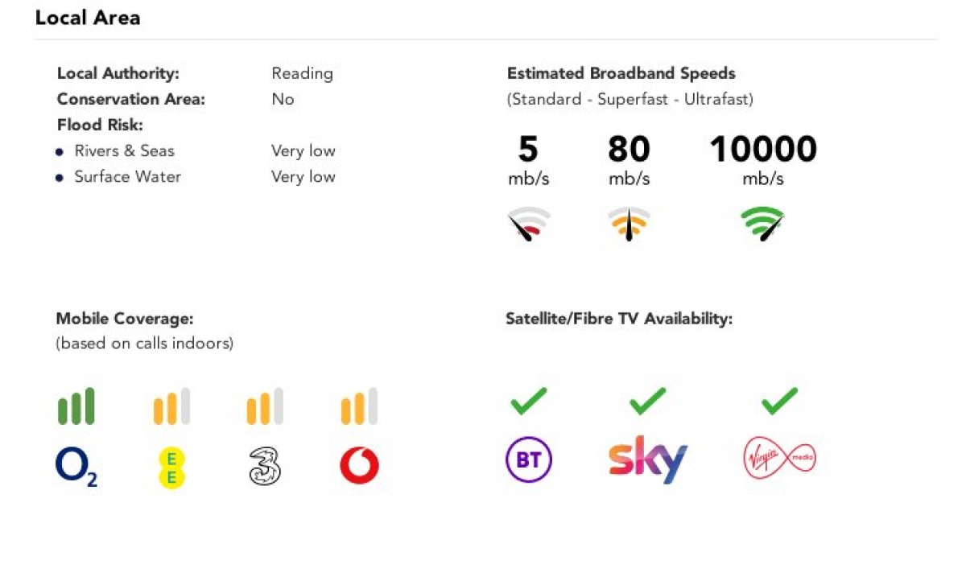This screenshot has width=966, height=585.
Task: Click the Vodafone network logo
Action: [359, 466]
